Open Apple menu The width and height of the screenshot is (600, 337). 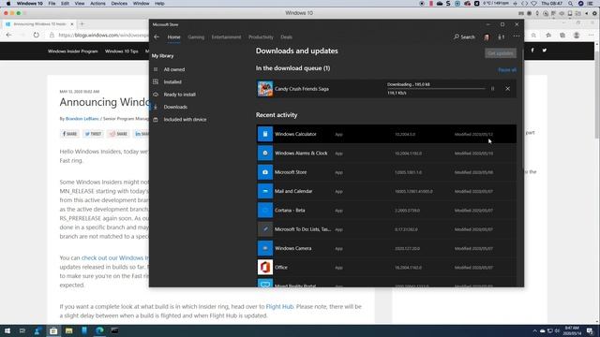8,4
